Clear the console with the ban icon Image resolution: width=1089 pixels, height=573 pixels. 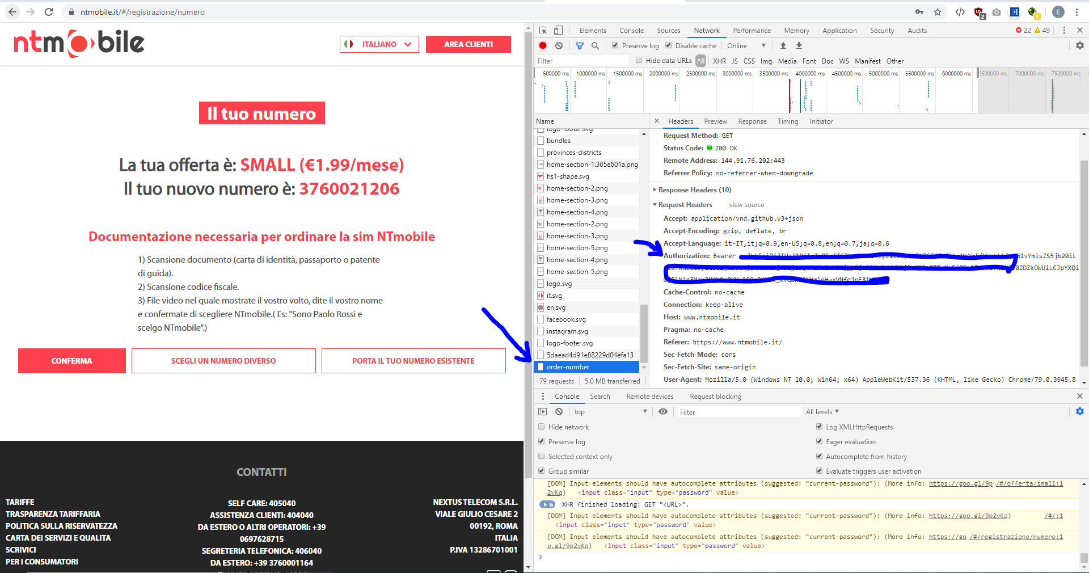559,412
